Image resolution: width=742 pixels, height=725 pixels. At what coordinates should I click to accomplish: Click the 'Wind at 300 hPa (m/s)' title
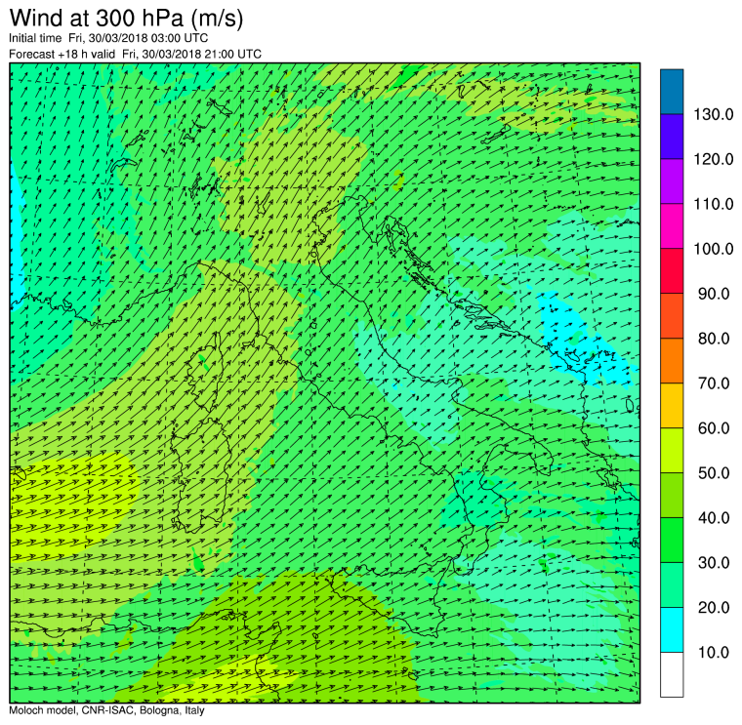[126, 19]
